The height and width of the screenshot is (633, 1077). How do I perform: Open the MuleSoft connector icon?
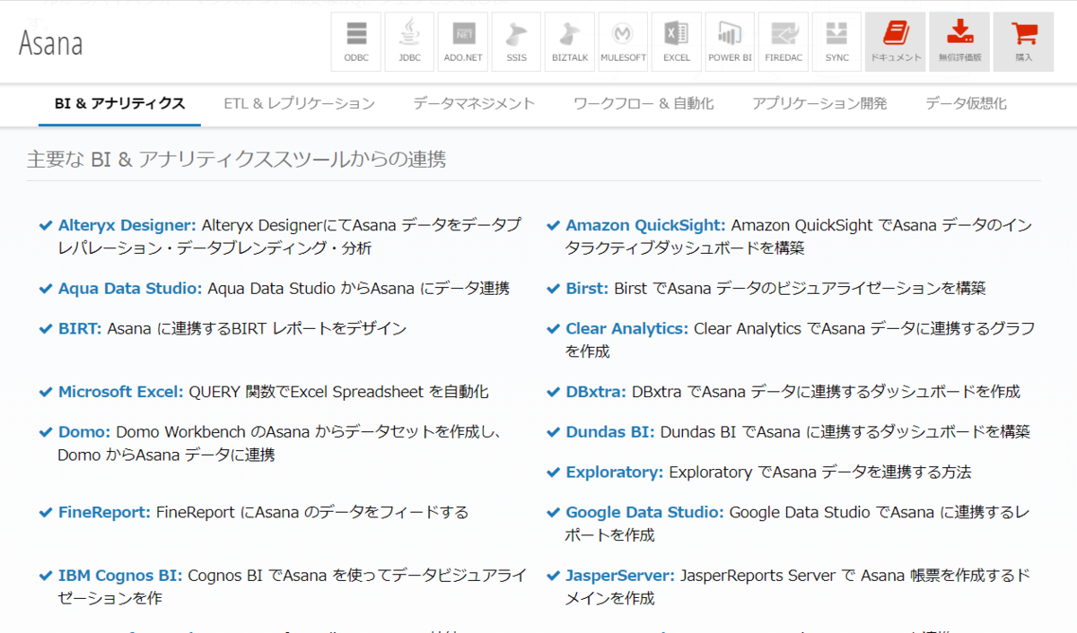point(623,42)
